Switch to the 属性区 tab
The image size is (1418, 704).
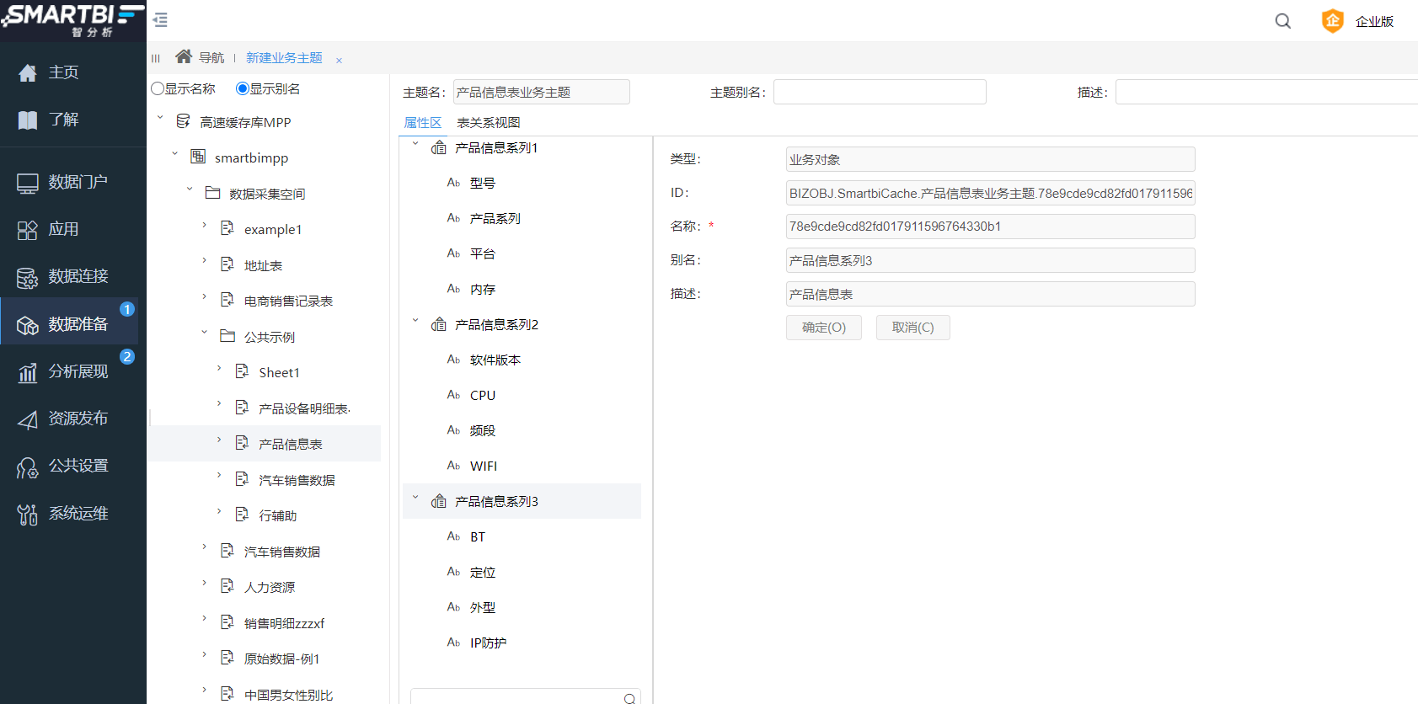click(423, 122)
